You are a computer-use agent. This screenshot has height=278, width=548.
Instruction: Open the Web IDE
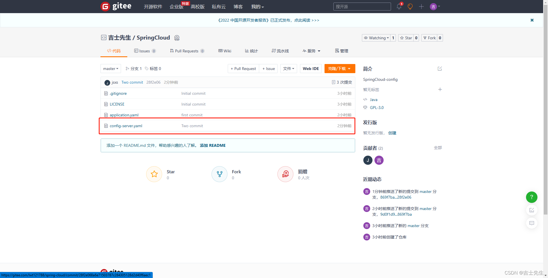tap(311, 69)
